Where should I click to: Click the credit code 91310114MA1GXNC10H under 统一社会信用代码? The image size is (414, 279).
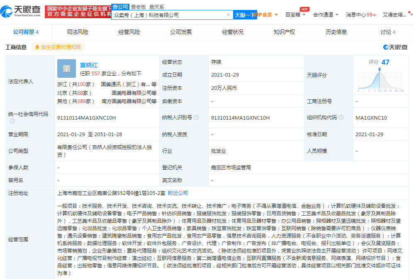tap(86, 118)
